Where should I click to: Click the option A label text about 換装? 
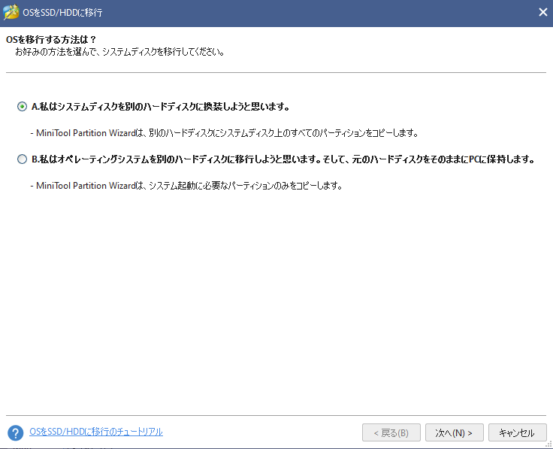161,107
